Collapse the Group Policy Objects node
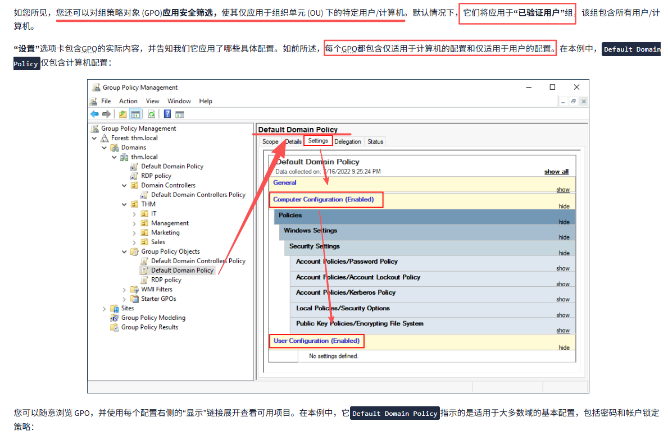 point(124,251)
